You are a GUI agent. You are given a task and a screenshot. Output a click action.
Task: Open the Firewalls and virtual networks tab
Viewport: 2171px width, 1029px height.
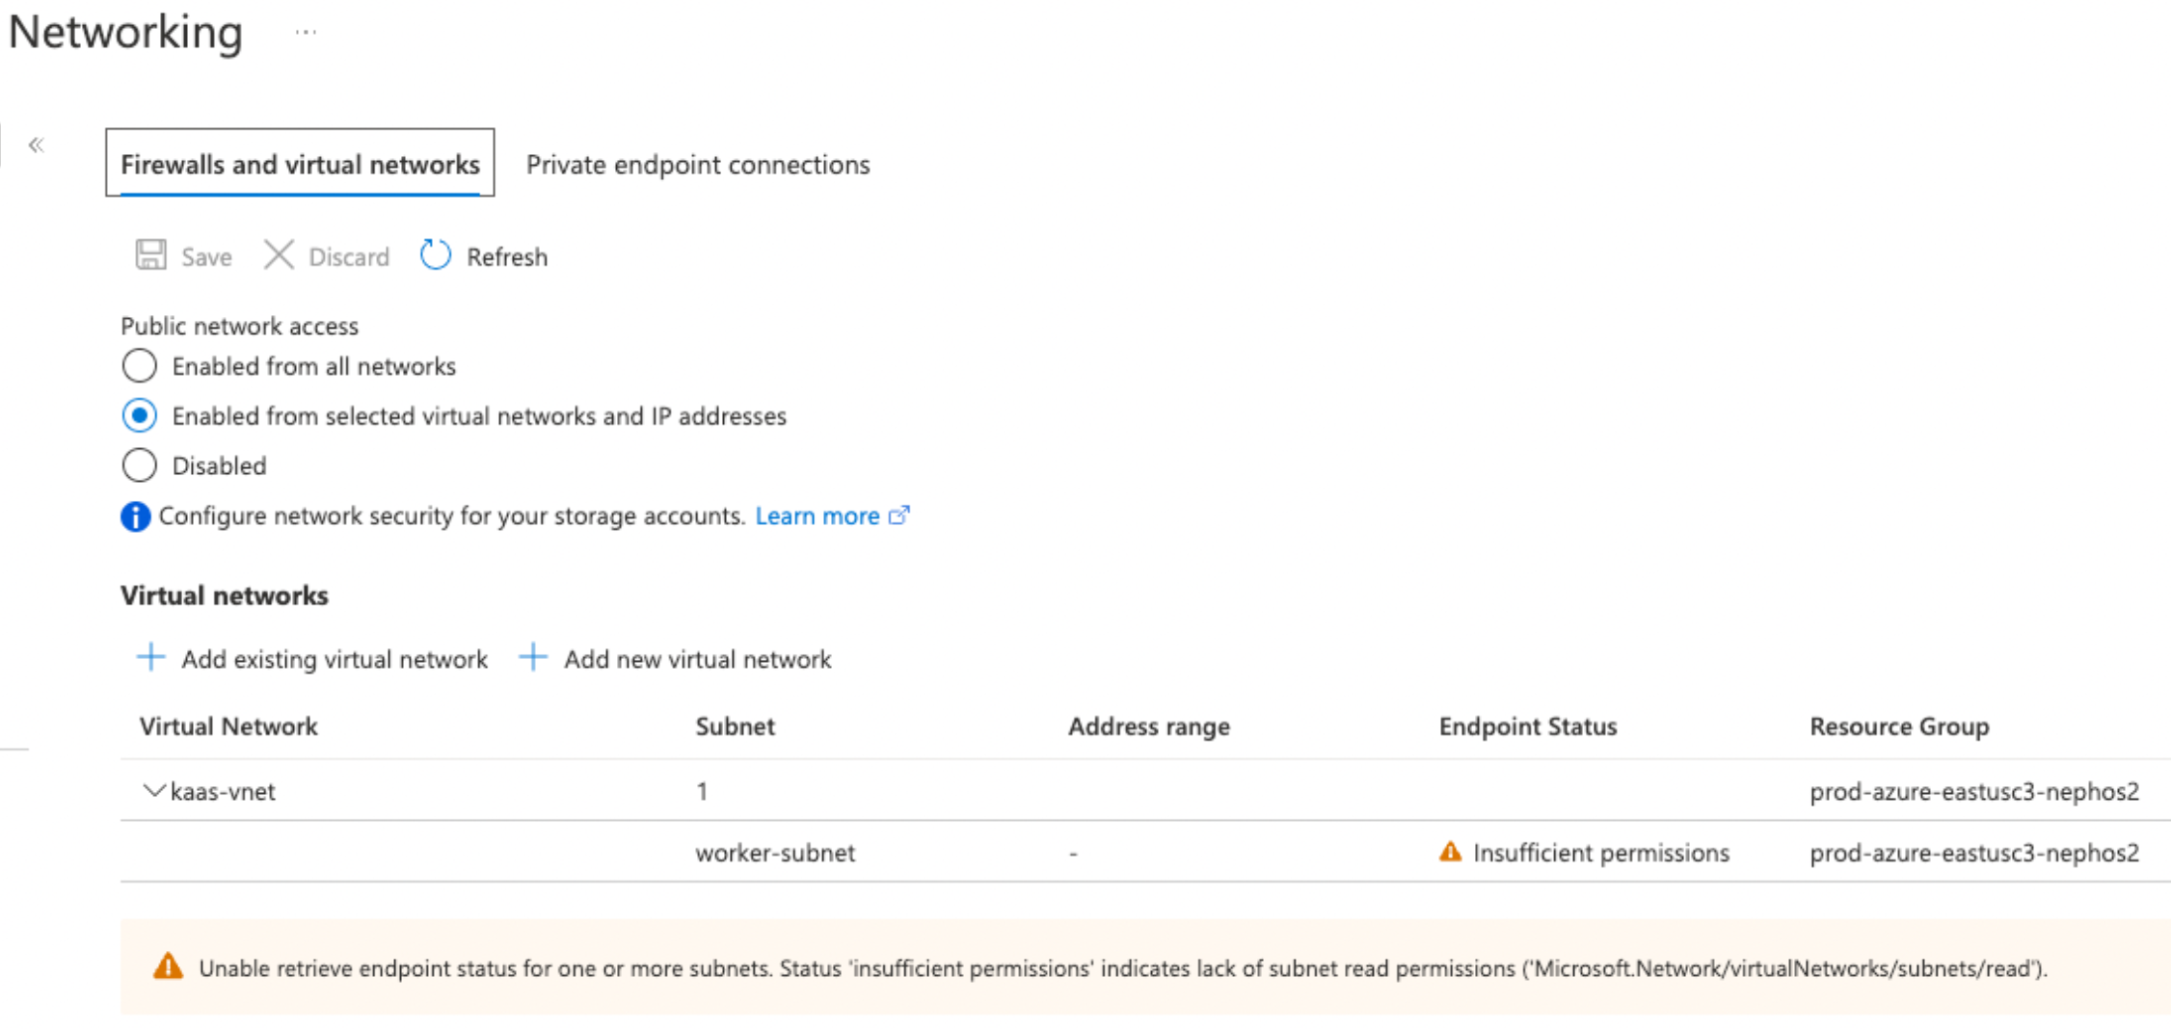(301, 165)
